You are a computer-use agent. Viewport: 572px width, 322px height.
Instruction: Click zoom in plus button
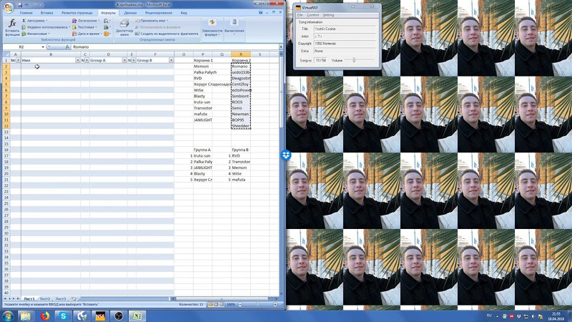coord(275,305)
